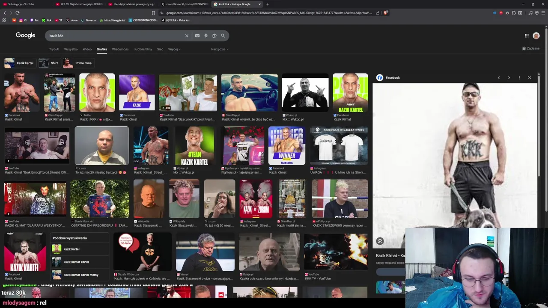Screen dimensions: 548x308
Task: Show next image in the preview panel
Action: click(x=509, y=77)
